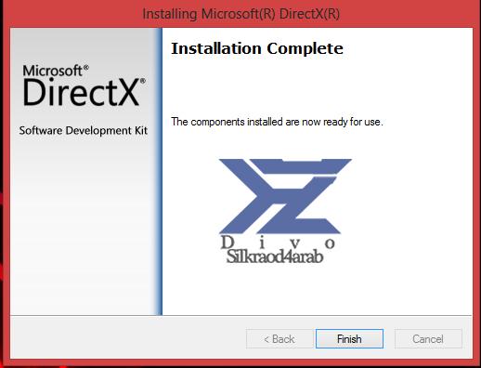Click the blue X-shaped watermark logo
The height and width of the screenshot is (368, 481).
[x=285, y=196]
